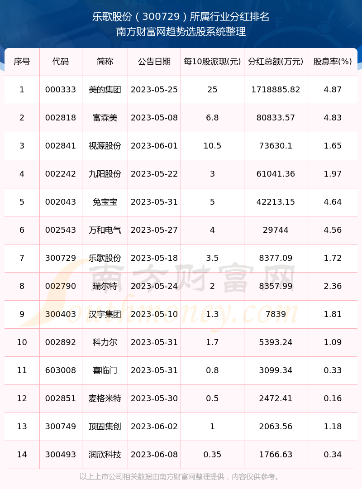Click total dividend 61041.36

point(276,174)
